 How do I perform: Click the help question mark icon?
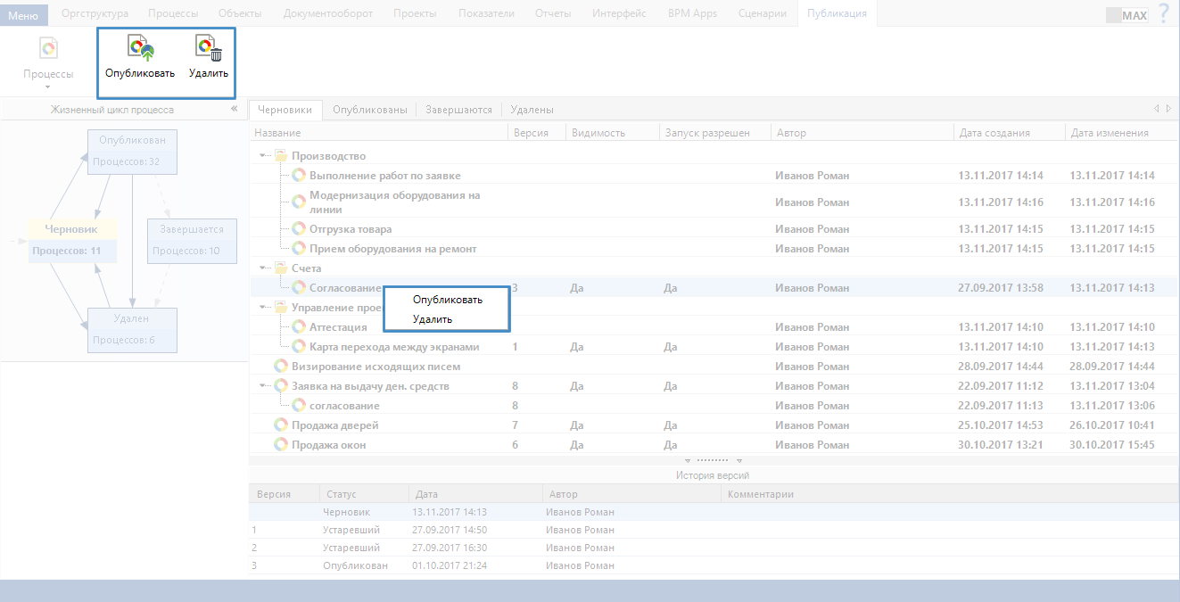tap(1163, 13)
